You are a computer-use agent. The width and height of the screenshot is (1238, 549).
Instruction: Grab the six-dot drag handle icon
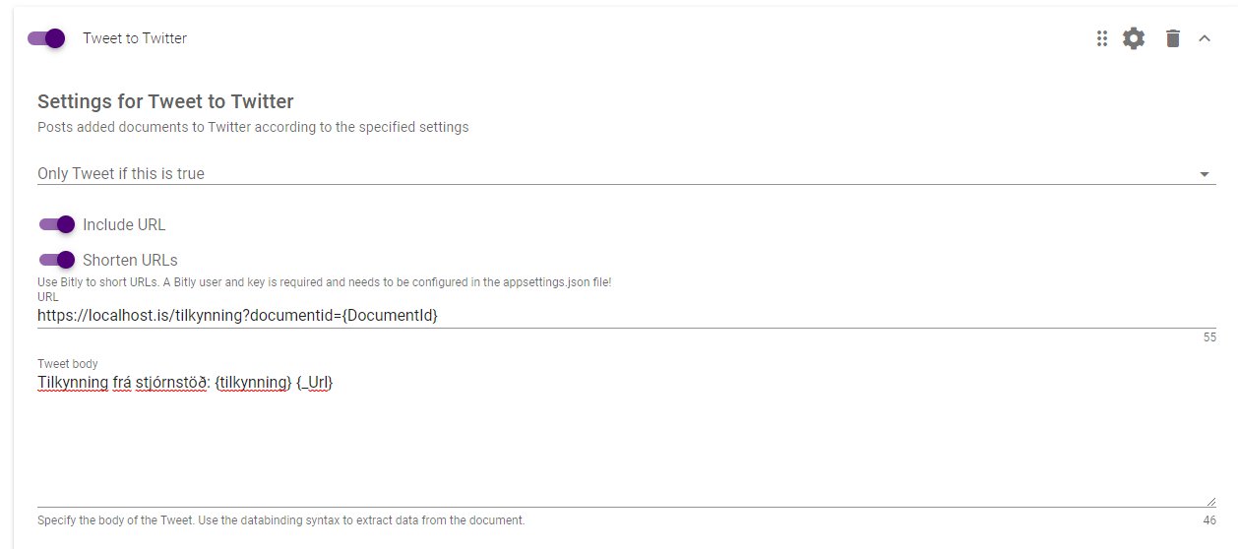(1102, 38)
